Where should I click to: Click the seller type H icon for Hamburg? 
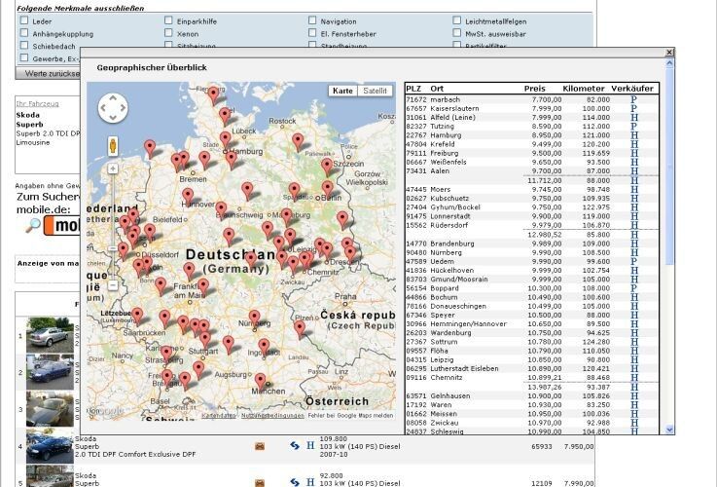pos(633,135)
